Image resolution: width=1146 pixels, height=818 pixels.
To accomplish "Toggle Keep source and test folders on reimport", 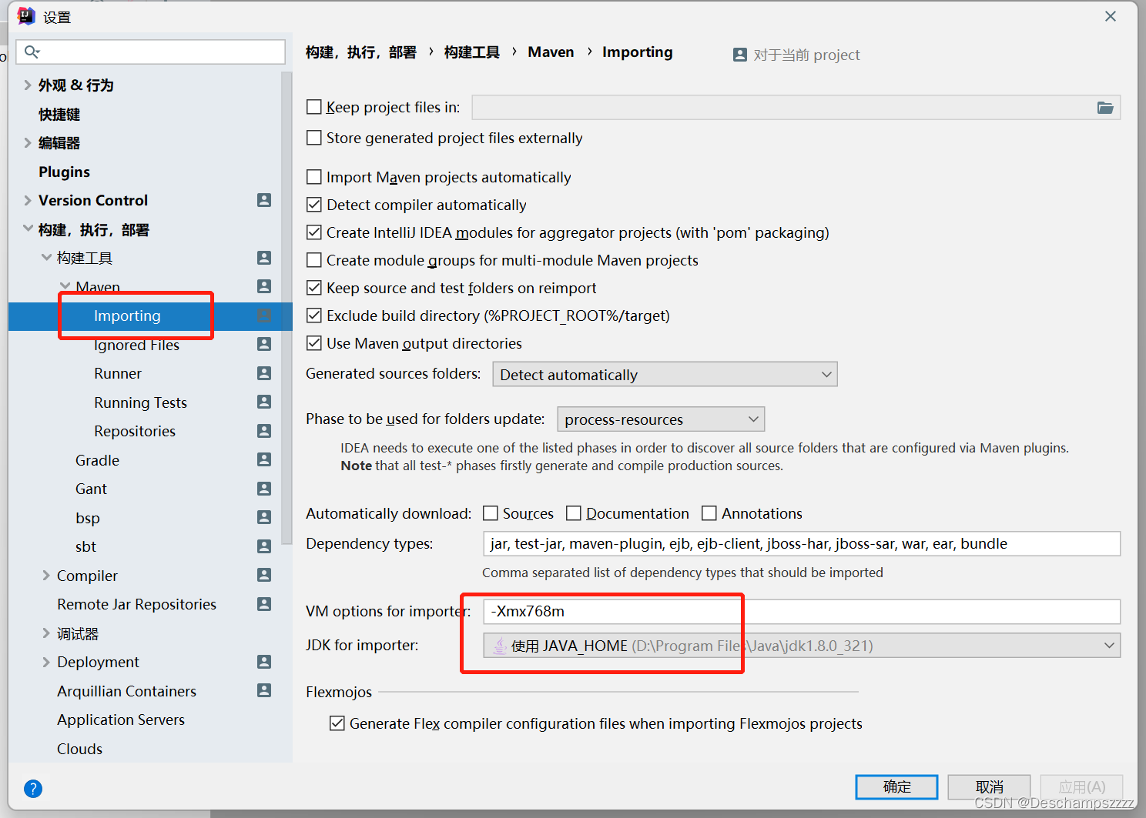I will pos(314,288).
